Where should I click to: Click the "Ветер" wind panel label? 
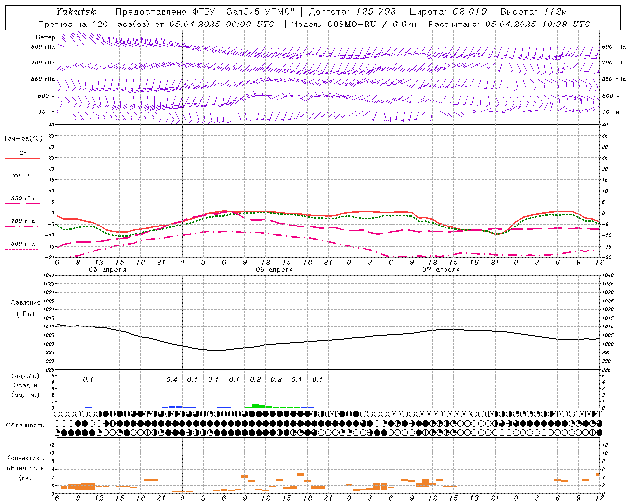coord(46,37)
